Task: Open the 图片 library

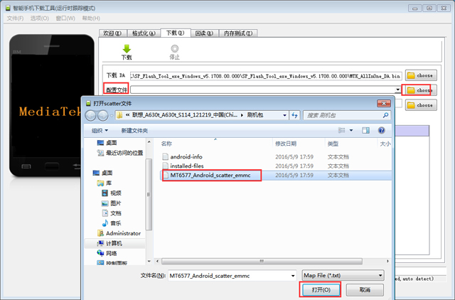Action: point(115,203)
